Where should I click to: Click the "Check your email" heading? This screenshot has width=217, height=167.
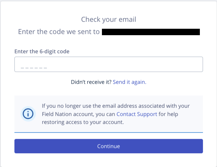(108, 20)
